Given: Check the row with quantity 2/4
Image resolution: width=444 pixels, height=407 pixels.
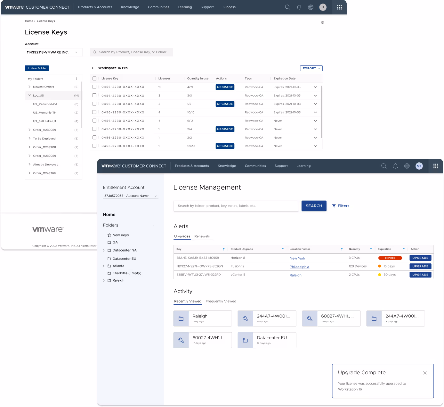Looking at the screenshot, I should (x=94, y=129).
